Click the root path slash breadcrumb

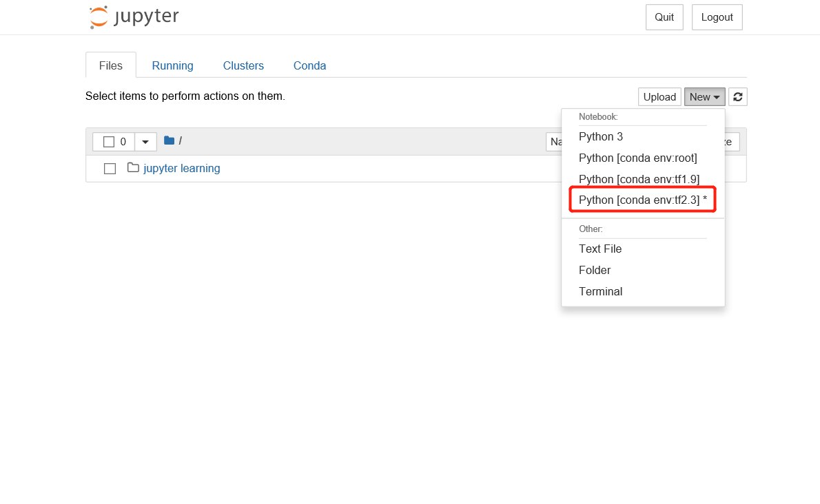(181, 140)
